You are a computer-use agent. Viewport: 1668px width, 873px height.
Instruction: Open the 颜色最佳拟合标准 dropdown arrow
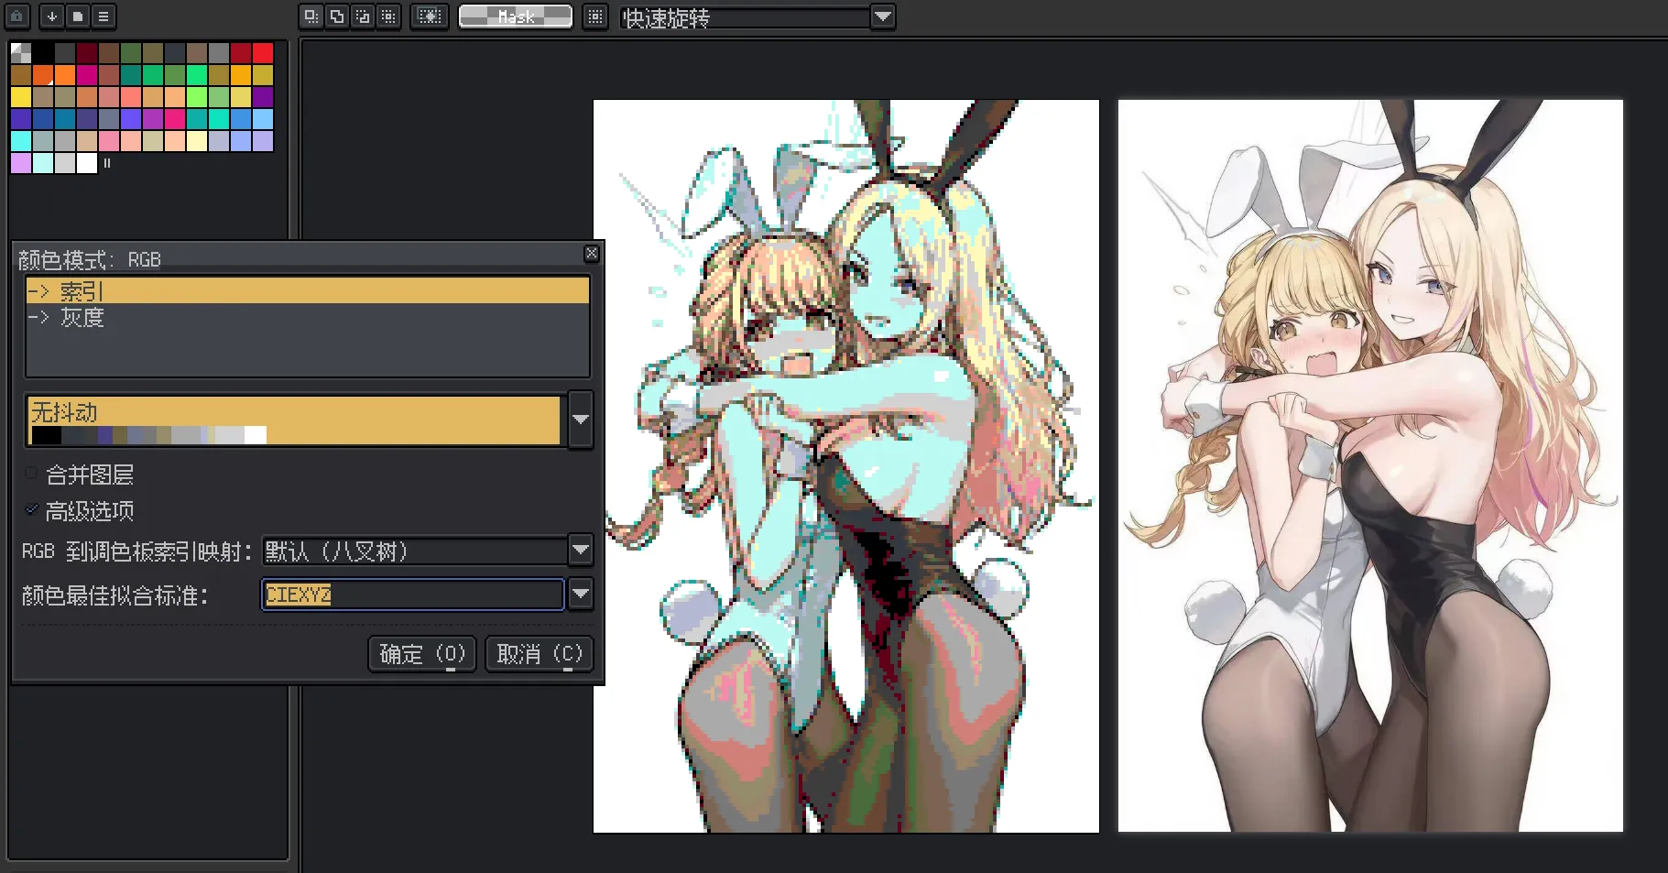[581, 594]
